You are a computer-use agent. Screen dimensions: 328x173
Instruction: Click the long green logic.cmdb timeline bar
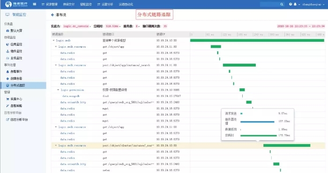coord(257,41)
